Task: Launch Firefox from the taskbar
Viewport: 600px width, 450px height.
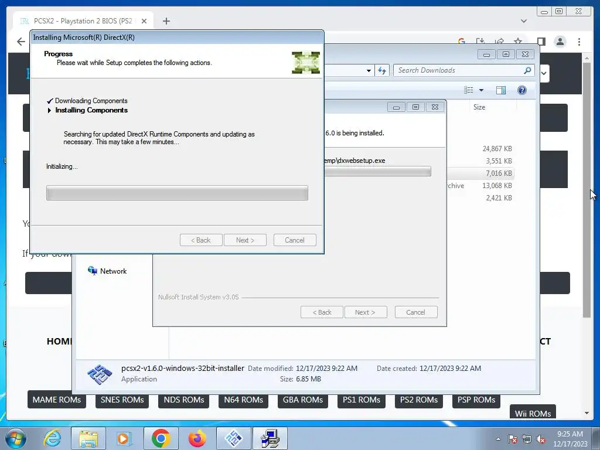Action: pyautogui.click(x=197, y=438)
